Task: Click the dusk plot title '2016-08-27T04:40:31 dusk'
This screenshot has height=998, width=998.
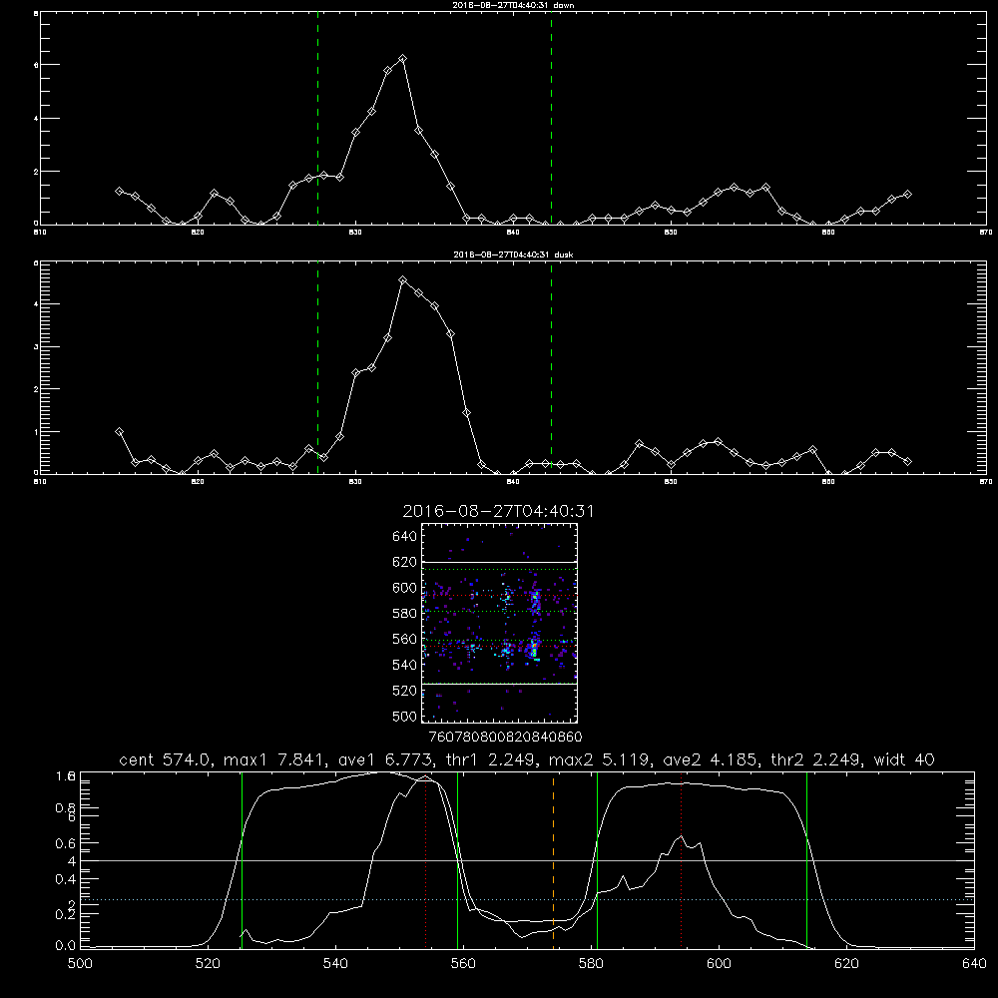Action: [513, 254]
